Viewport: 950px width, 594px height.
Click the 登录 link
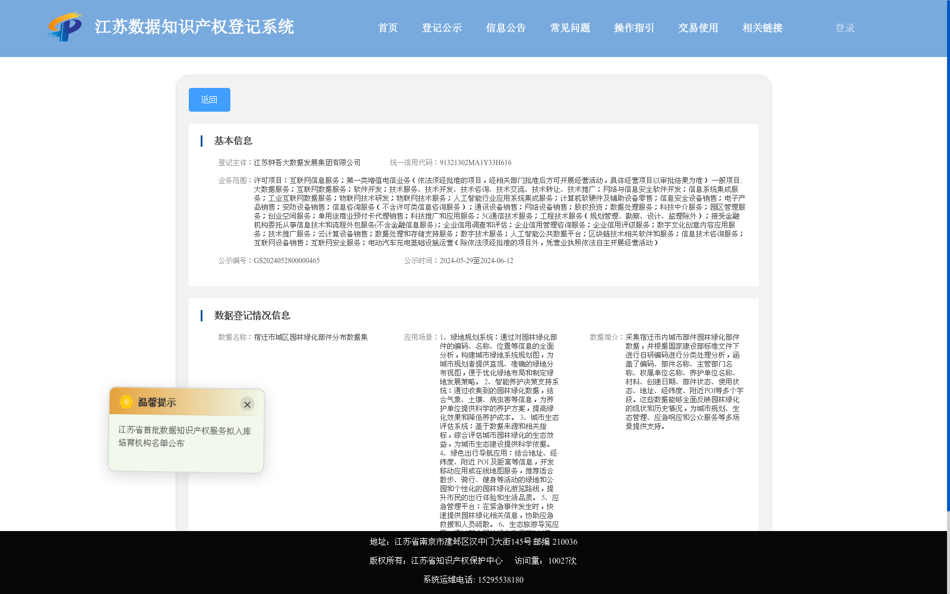click(845, 28)
